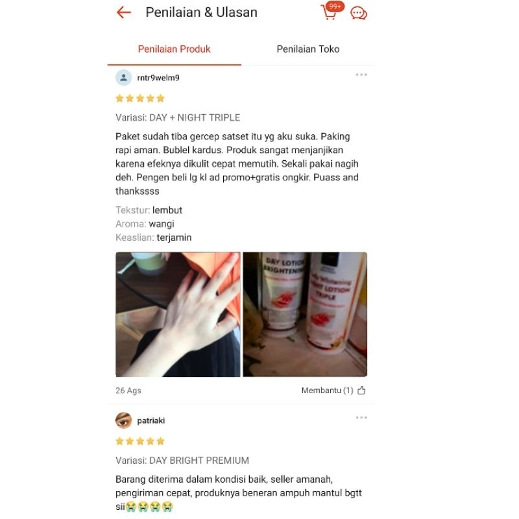Image resolution: width=519 pixels, height=519 pixels.
Task: Open the chat bubbles icon
Action: click(359, 14)
